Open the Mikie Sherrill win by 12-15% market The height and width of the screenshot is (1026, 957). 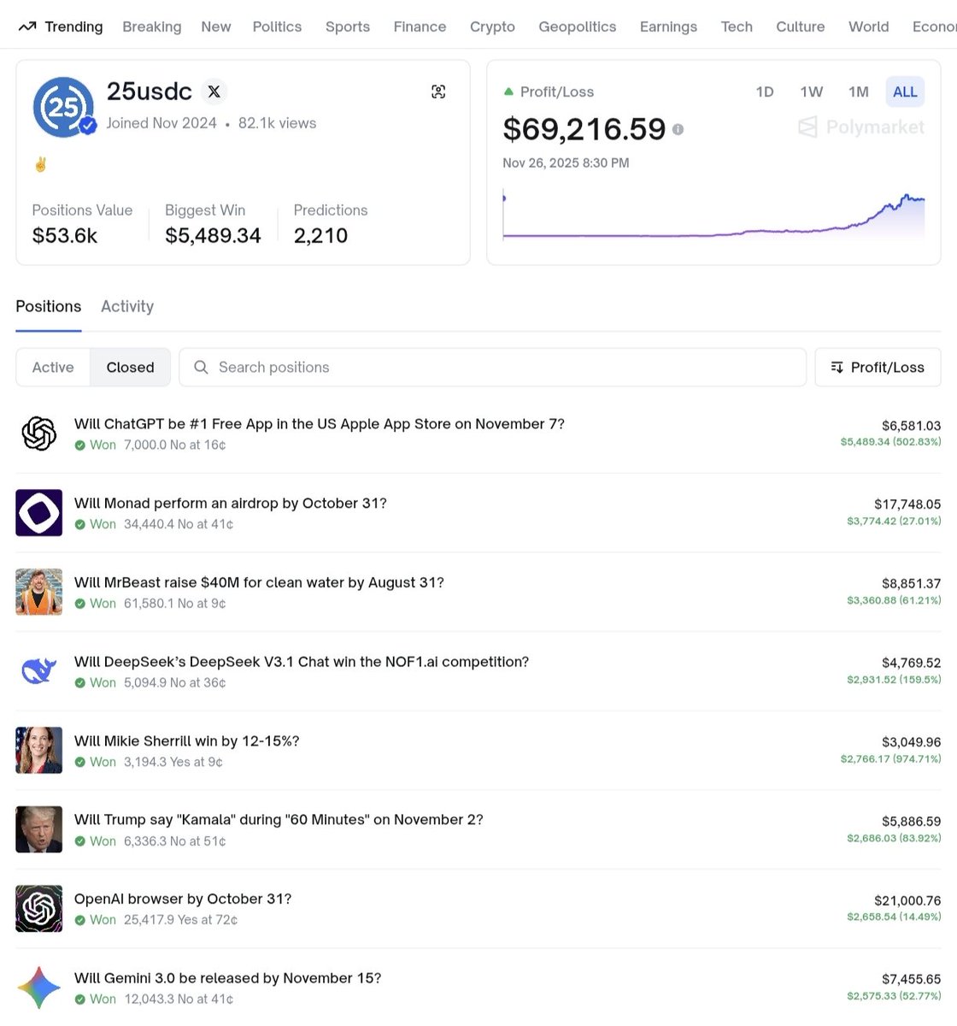click(x=187, y=740)
